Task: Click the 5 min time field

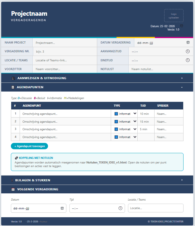Action: click(146, 129)
